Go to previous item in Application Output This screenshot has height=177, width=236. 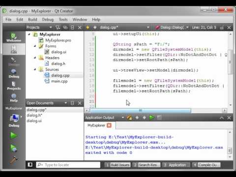click(x=137, y=118)
